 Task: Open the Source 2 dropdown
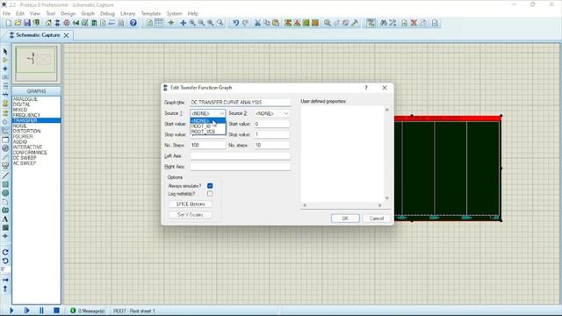(271, 113)
